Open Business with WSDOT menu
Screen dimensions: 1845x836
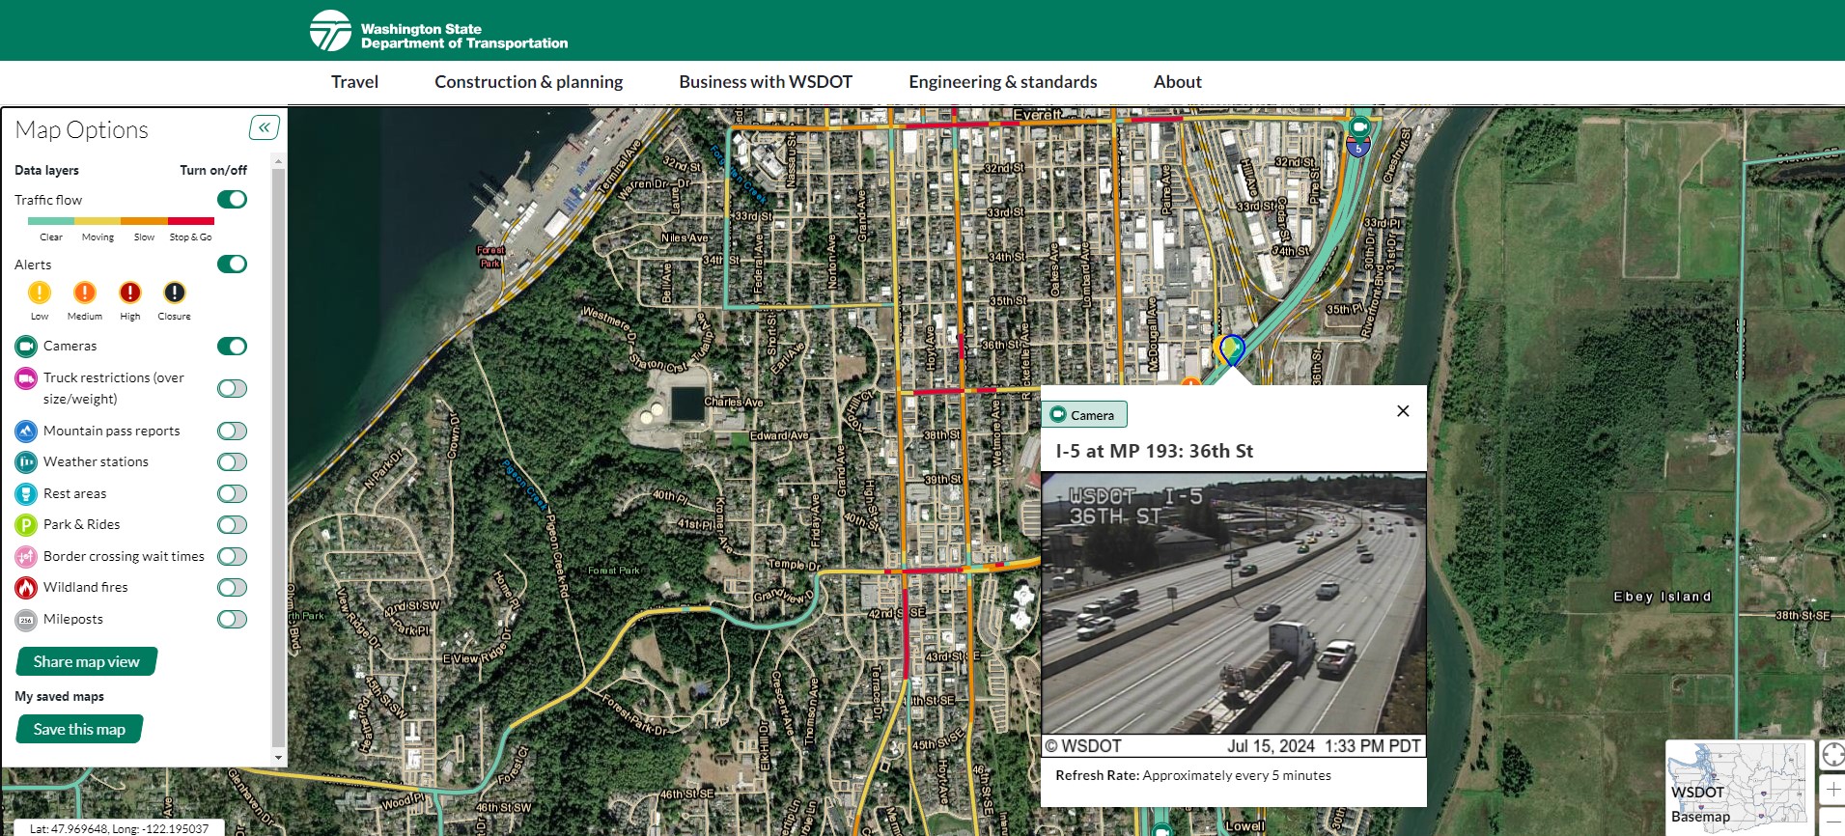(766, 82)
